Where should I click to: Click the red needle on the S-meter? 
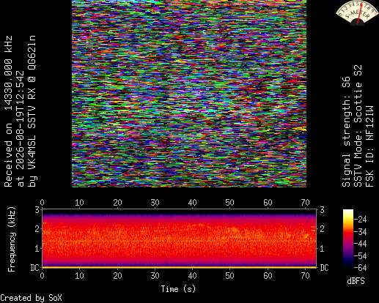pos(360,13)
